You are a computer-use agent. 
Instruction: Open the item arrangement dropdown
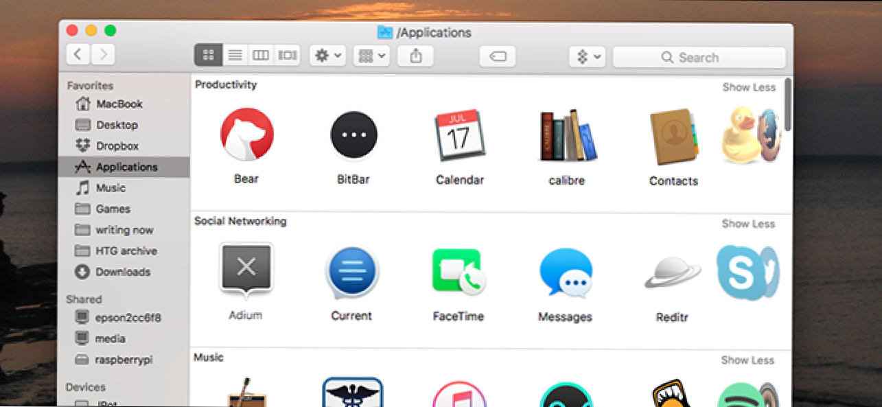pos(371,56)
